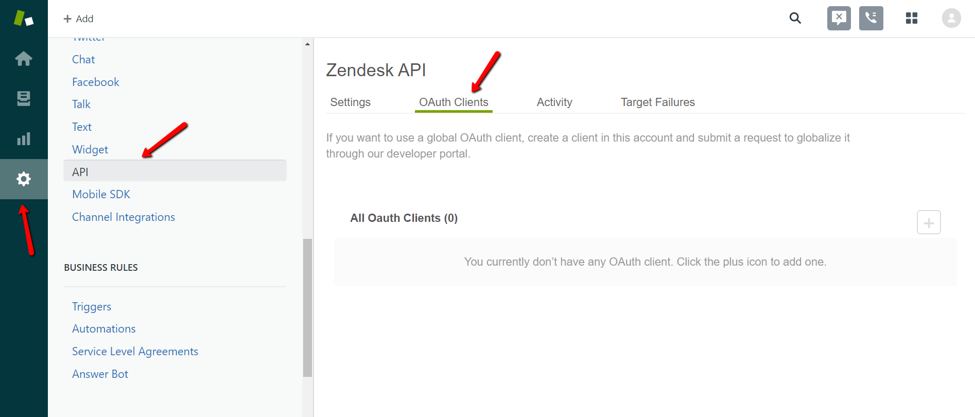975x417 pixels.
Task: Open the Views tickets icon
Action: tap(24, 98)
